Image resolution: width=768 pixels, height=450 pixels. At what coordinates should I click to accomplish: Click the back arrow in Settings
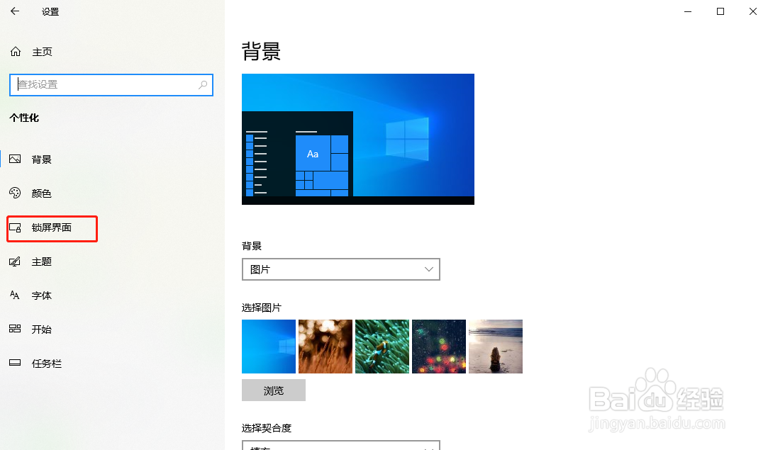point(15,11)
